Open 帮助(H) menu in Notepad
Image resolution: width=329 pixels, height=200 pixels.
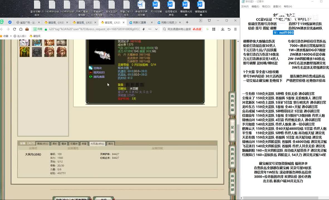pos(288,6)
